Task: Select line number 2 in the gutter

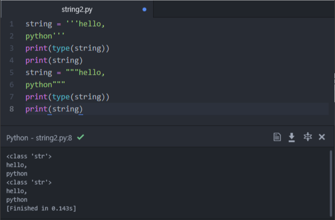Action: [x=12, y=36]
